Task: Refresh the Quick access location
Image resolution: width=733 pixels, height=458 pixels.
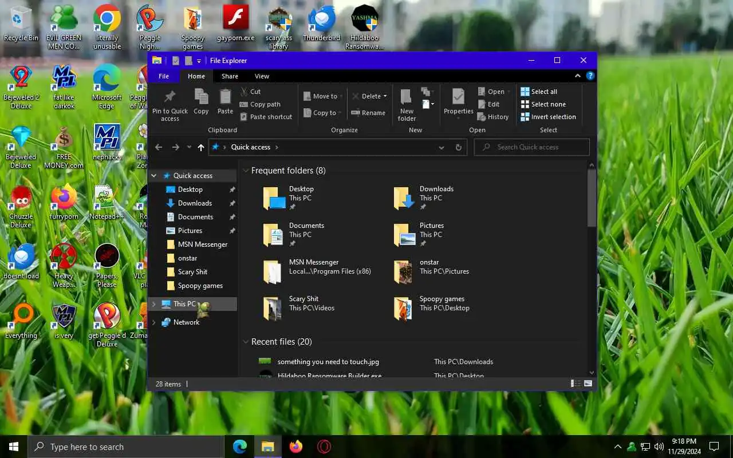Action: [459, 147]
